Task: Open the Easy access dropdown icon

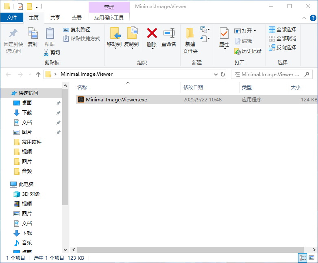Action: click(205, 38)
